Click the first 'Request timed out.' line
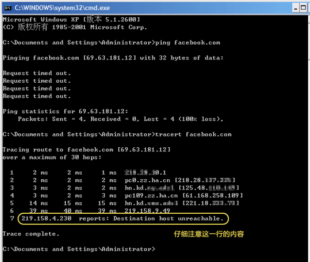 pyautogui.click(x=37, y=73)
